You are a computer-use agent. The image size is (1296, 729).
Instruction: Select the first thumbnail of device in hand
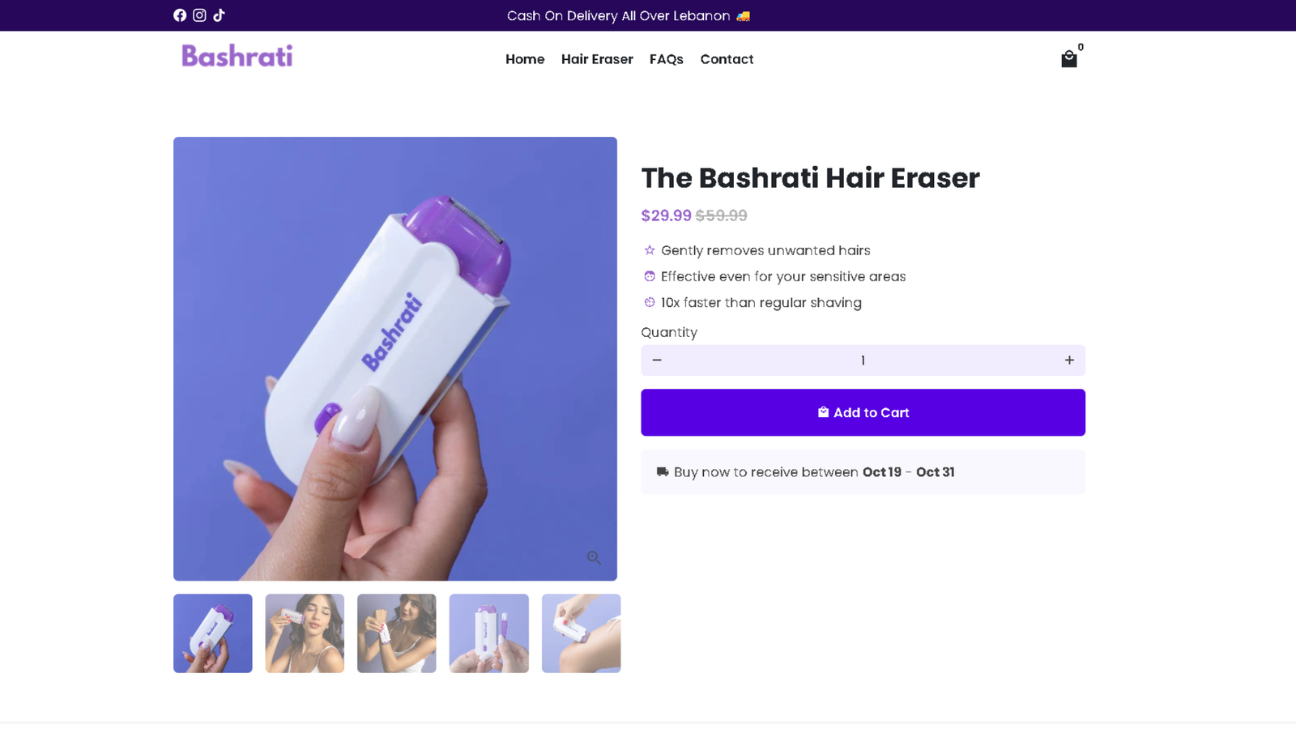[213, 633]
